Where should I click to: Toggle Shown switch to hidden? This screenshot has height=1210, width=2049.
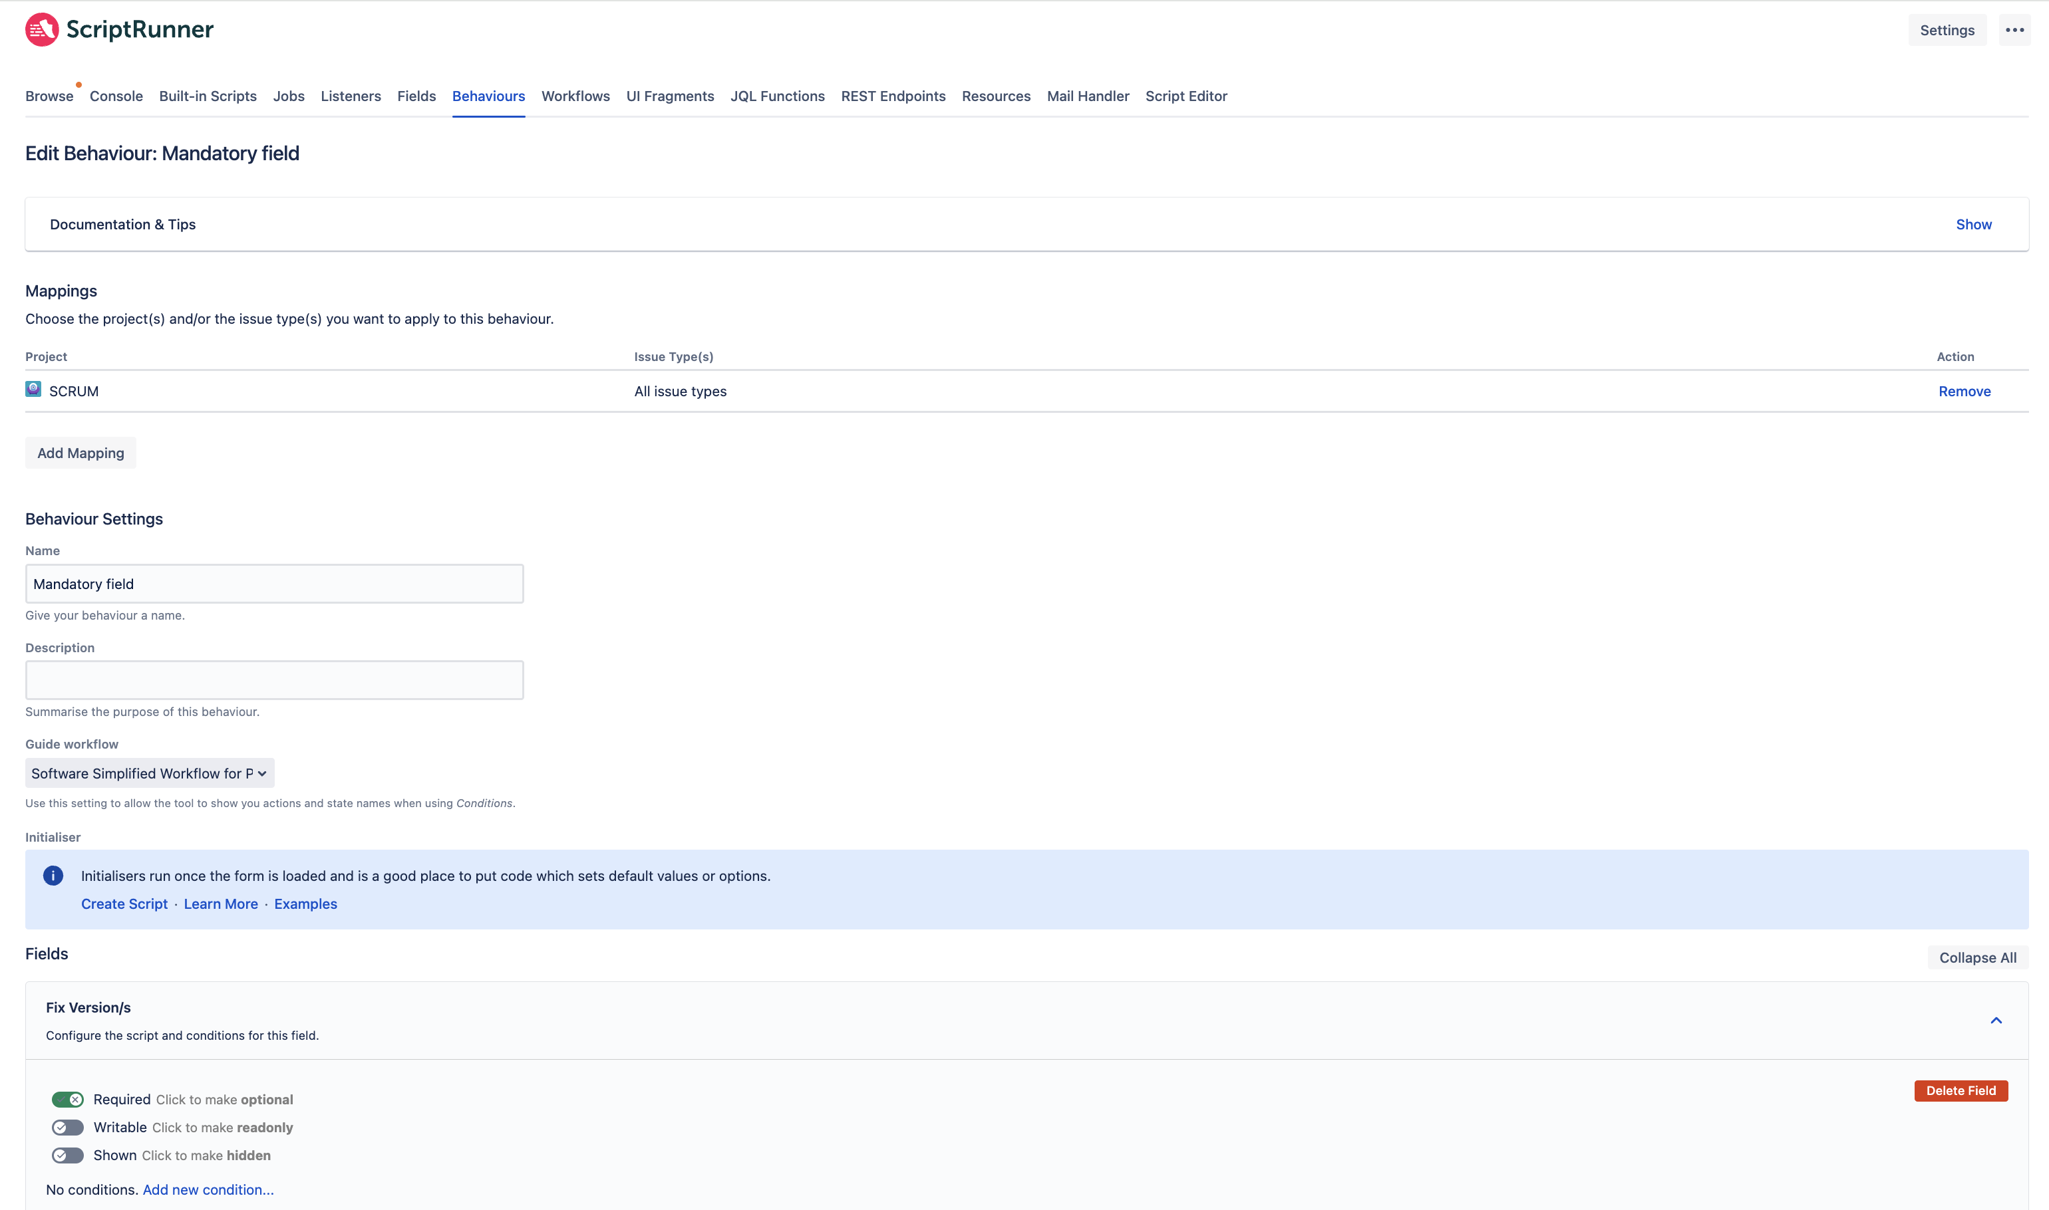(68, 1155)
